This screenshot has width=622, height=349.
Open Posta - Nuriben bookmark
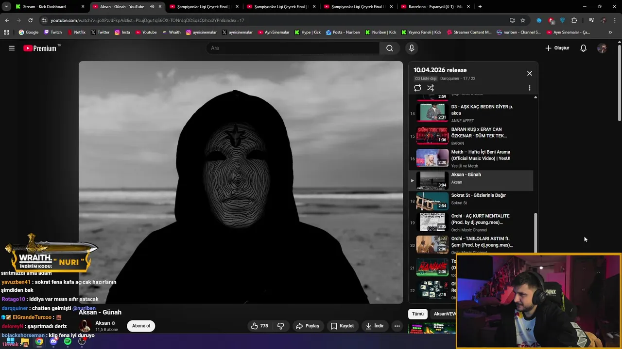(343, 32)
